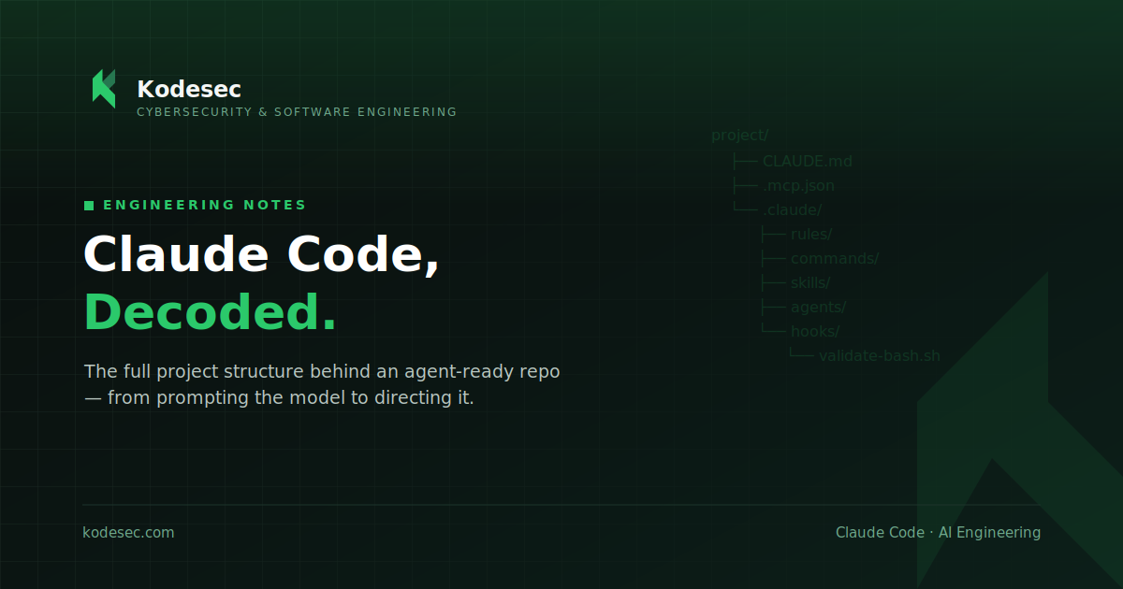The height and width of the screenshot is (589, 1123).
Task: Click the Claude Code · AI Engineering footer text
Action: click(938, 533)
